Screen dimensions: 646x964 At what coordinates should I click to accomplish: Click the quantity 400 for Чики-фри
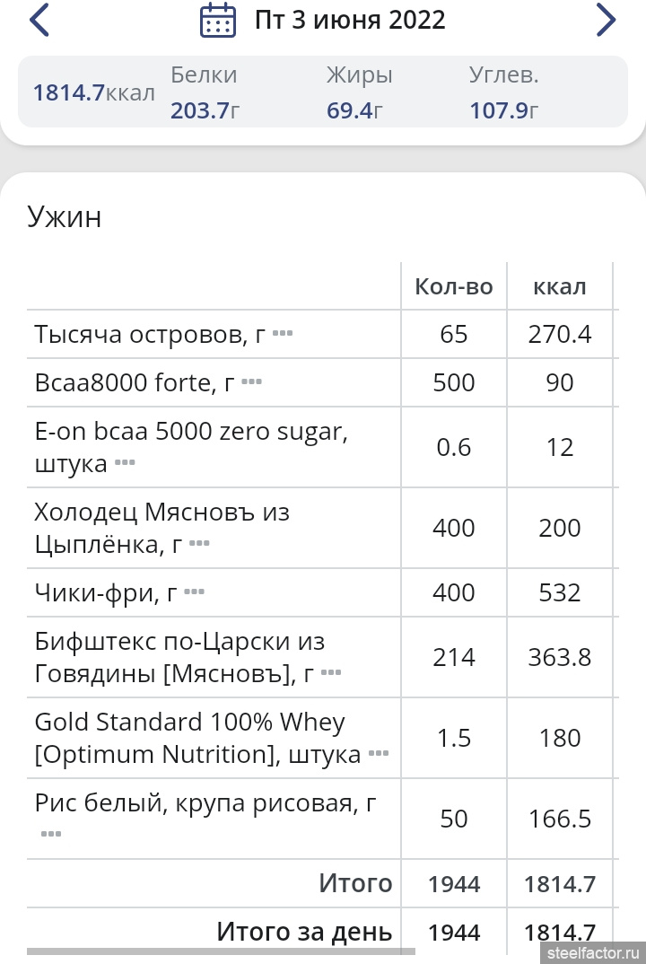[454, 592]
